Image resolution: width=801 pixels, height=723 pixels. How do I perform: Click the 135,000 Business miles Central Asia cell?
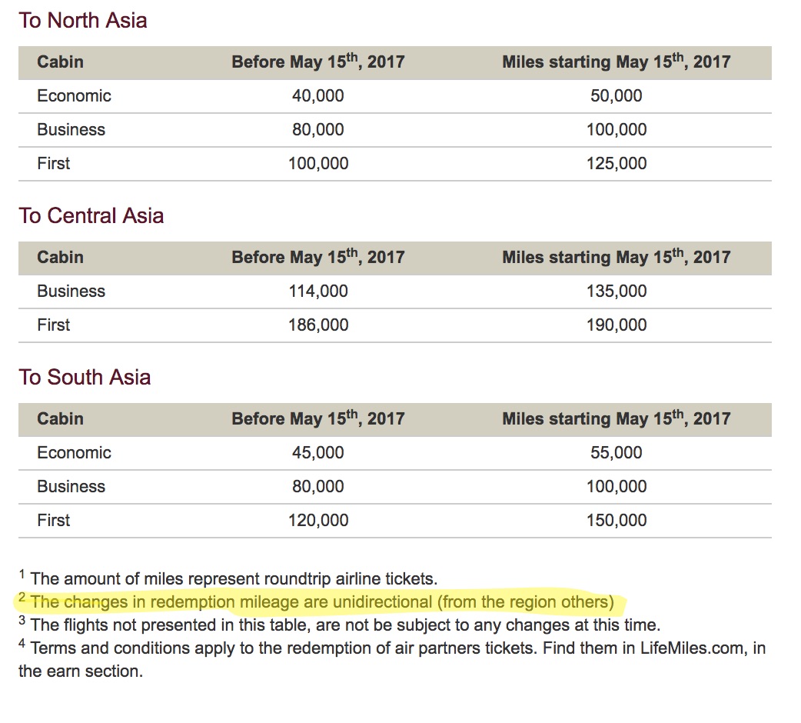(x=616, y=292)
